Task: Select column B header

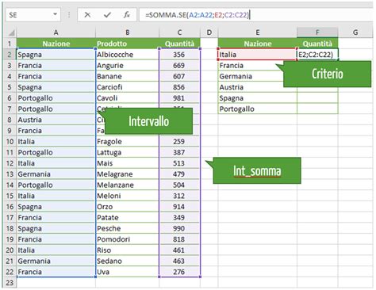Action: [127, 32]
